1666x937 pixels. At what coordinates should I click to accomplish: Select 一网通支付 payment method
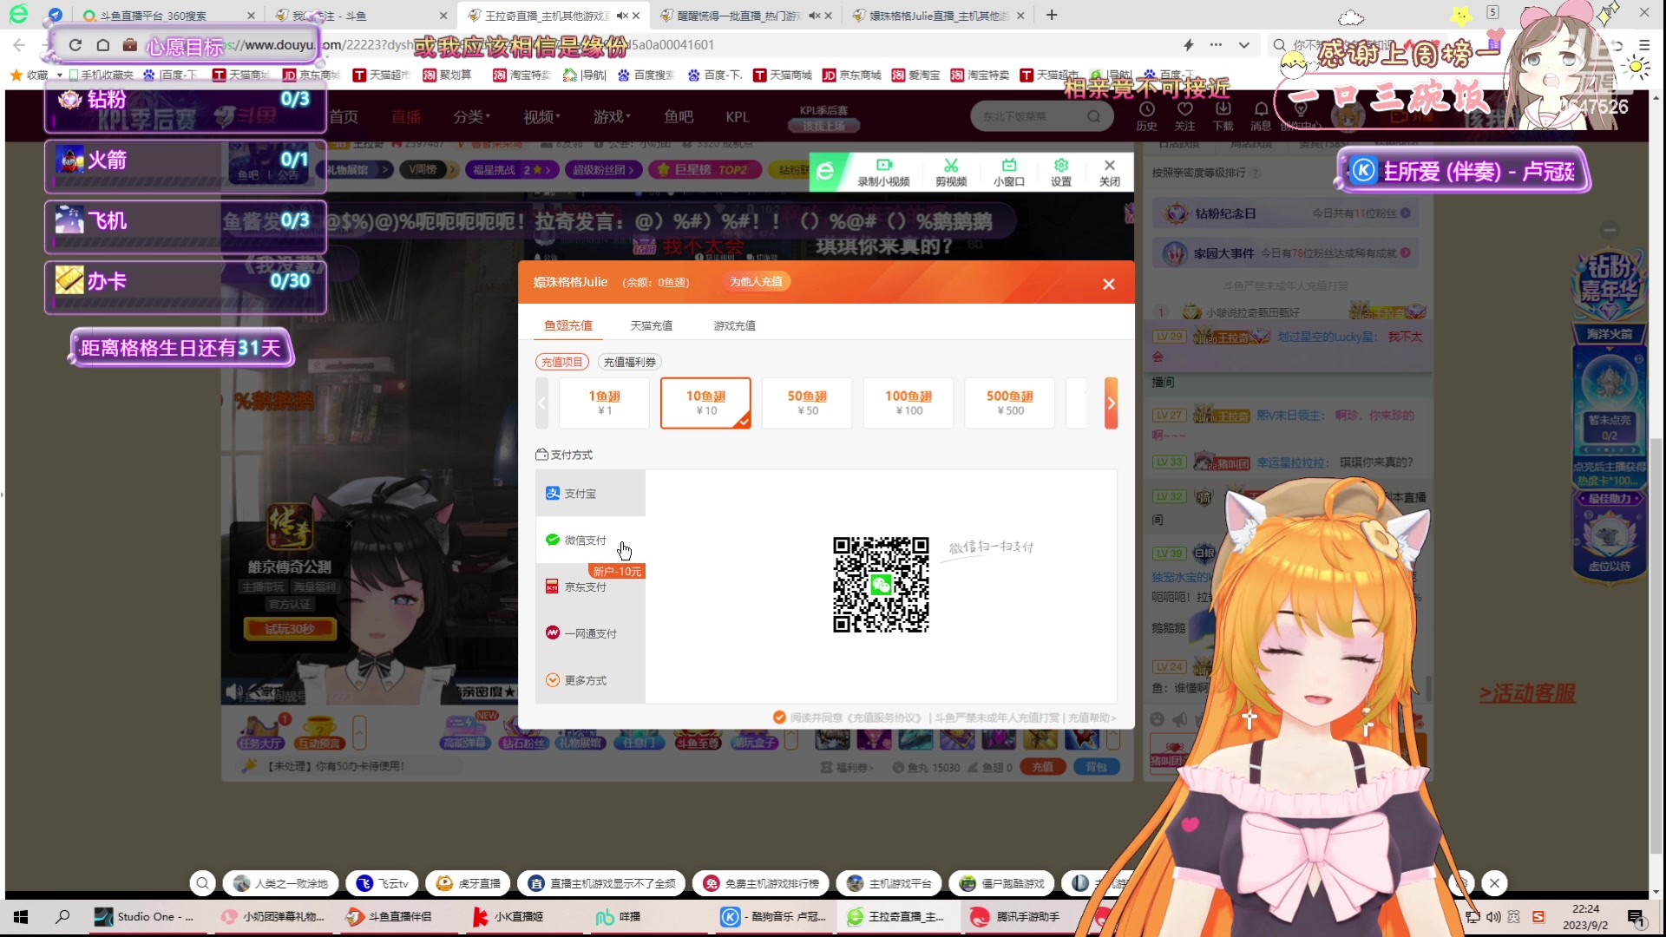[x=590, y=633]
